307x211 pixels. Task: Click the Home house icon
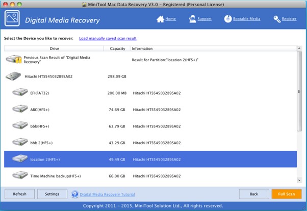[160, 19]
